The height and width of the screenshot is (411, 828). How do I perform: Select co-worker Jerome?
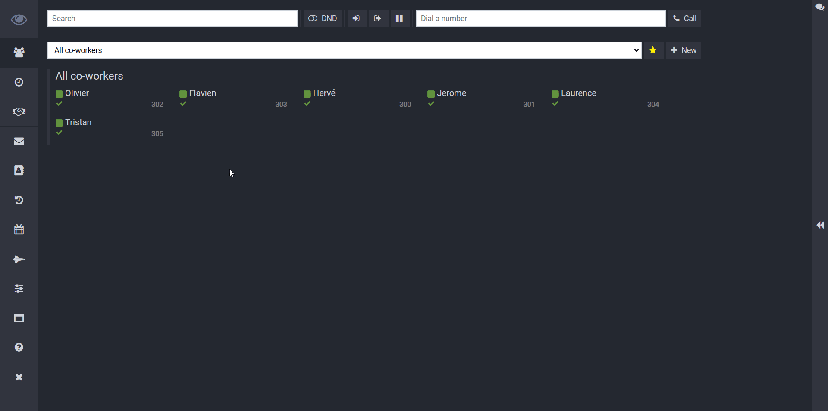click(x=452, y=93)
